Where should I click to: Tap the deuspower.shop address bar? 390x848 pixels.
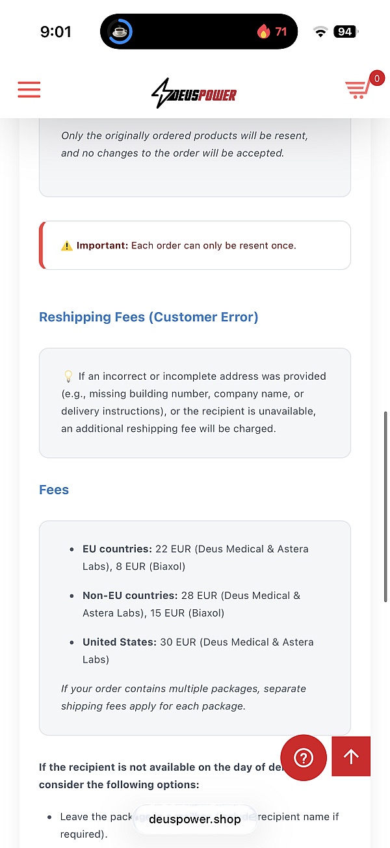[195, 819]
